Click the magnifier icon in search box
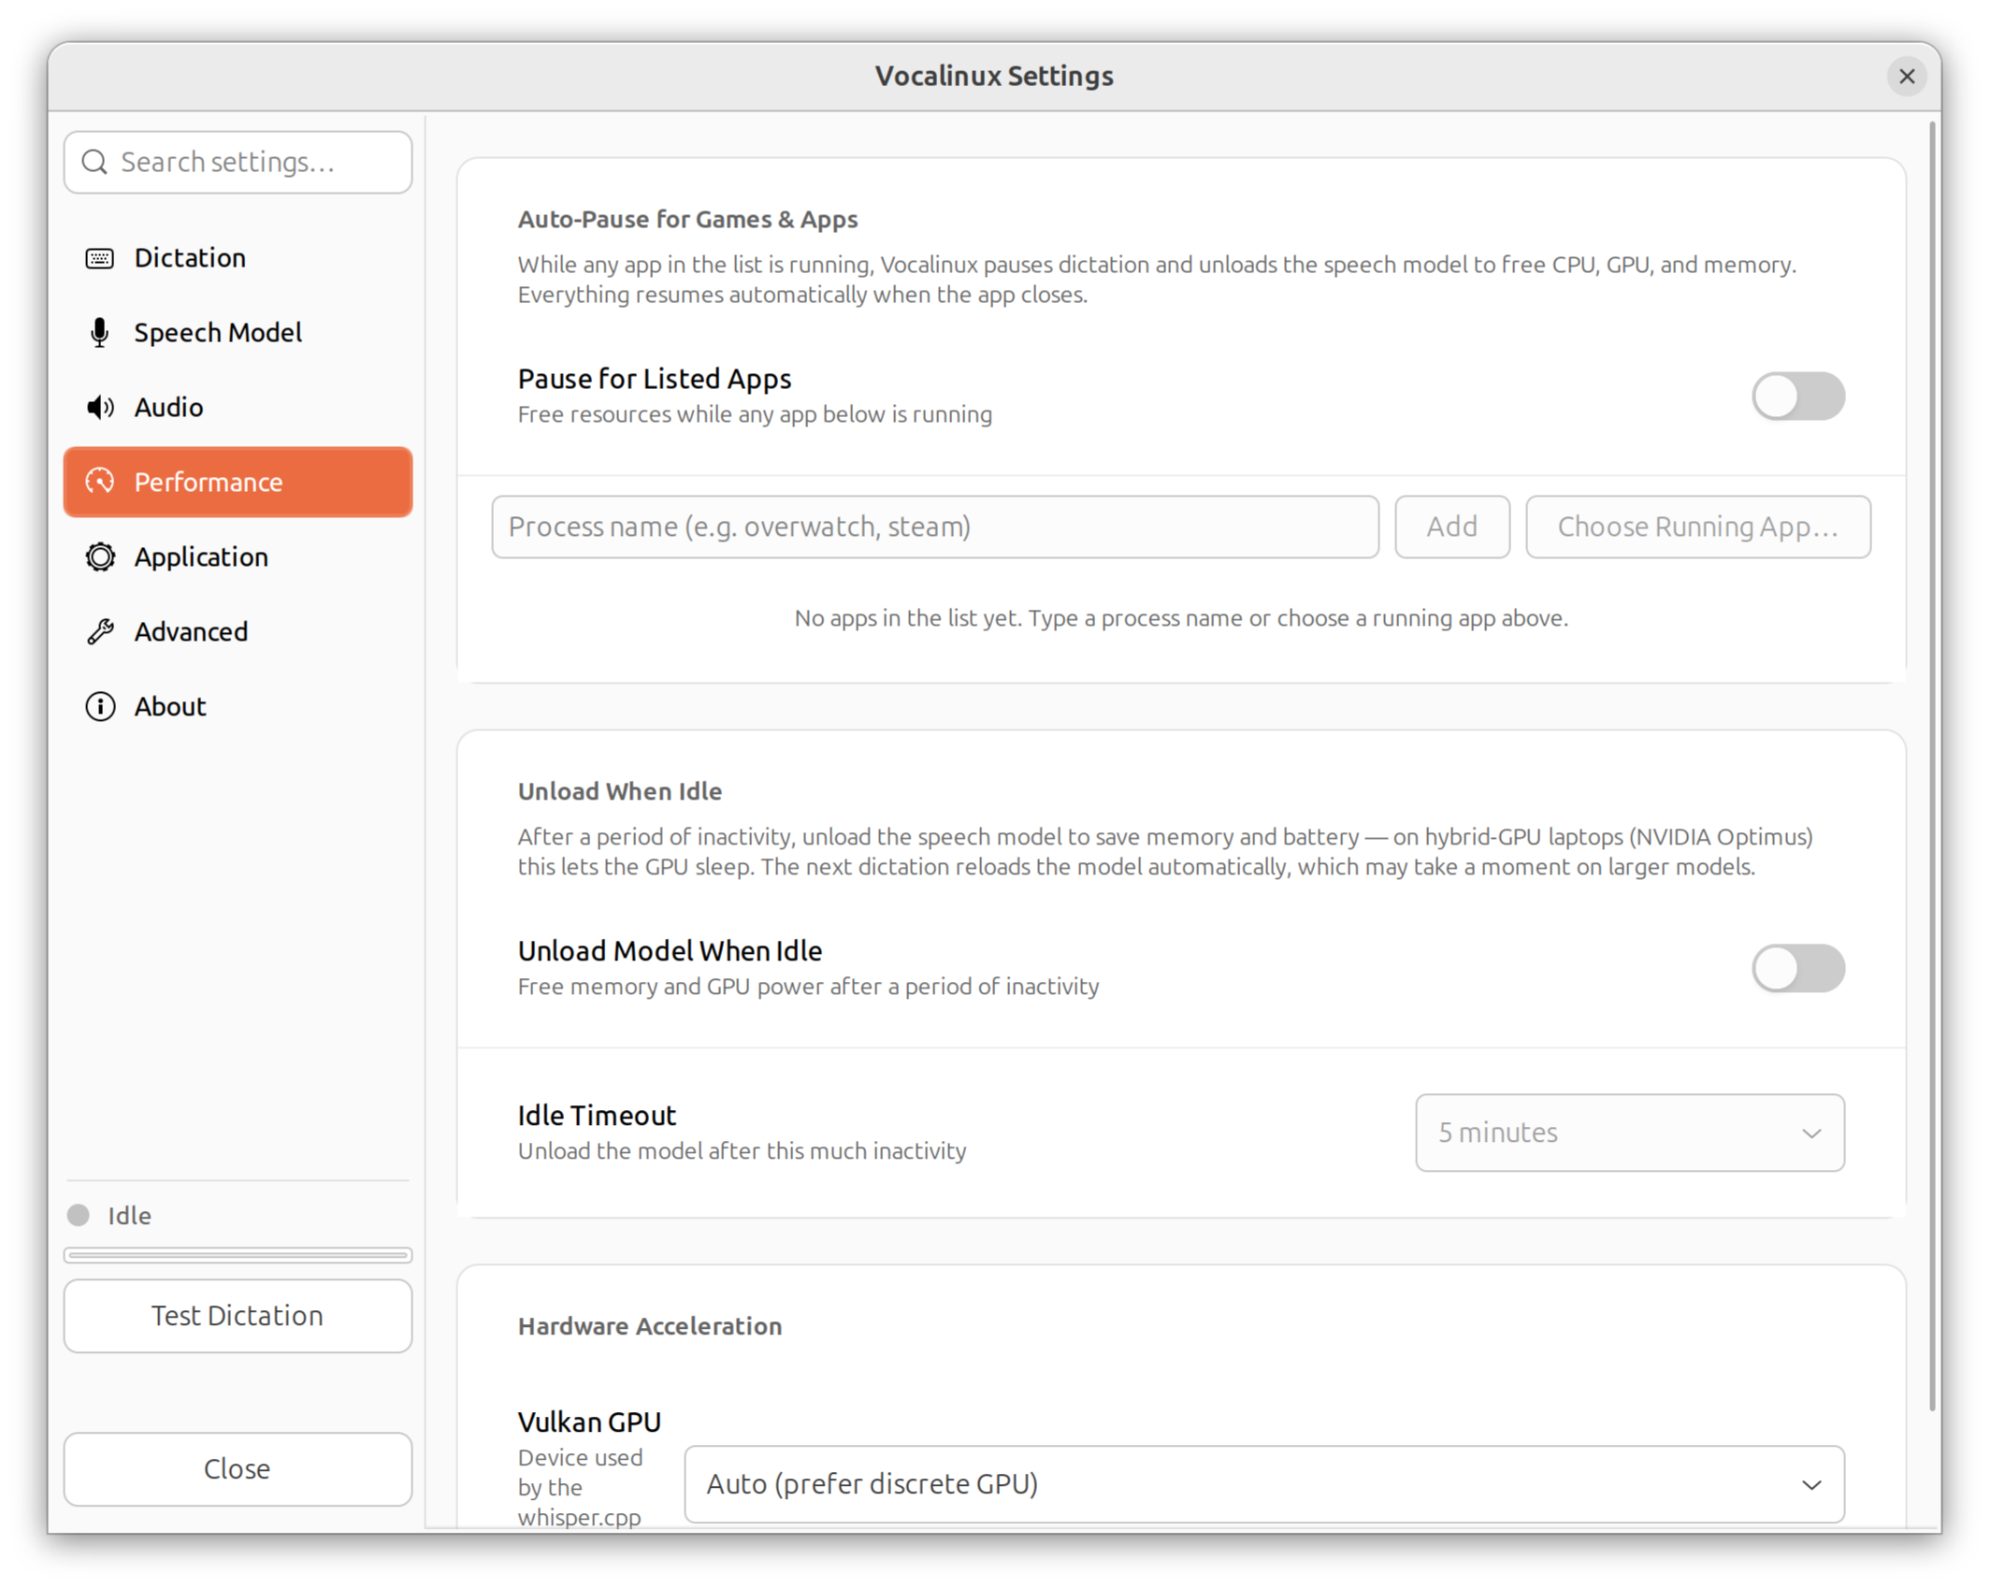 coord(94,163)
